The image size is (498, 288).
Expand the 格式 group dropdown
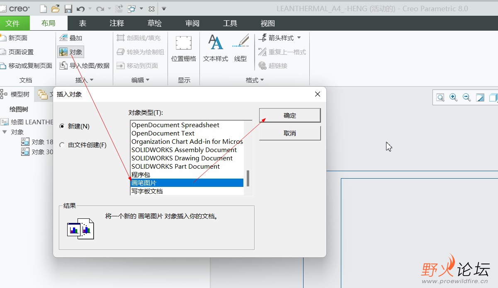[262, 80]
